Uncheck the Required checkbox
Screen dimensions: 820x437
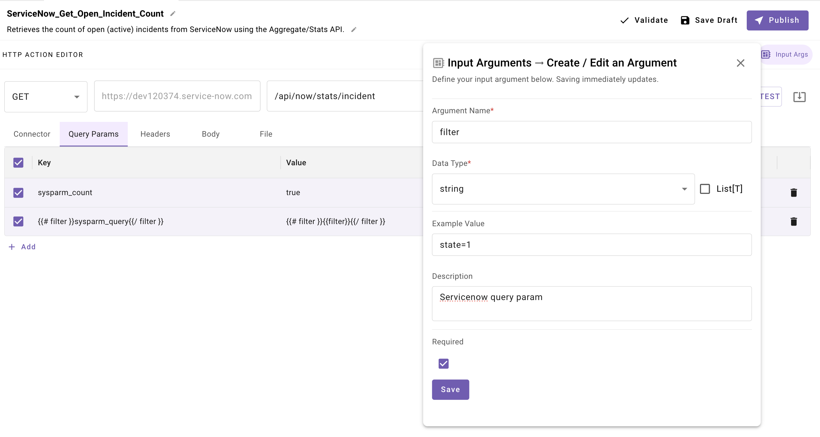click(x=443, y=363)
